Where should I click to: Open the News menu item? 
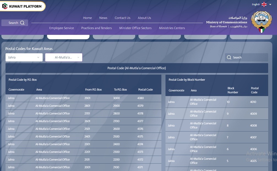[103, 18]
